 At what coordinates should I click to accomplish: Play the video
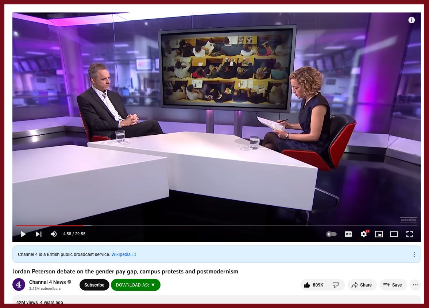(23, 234)
